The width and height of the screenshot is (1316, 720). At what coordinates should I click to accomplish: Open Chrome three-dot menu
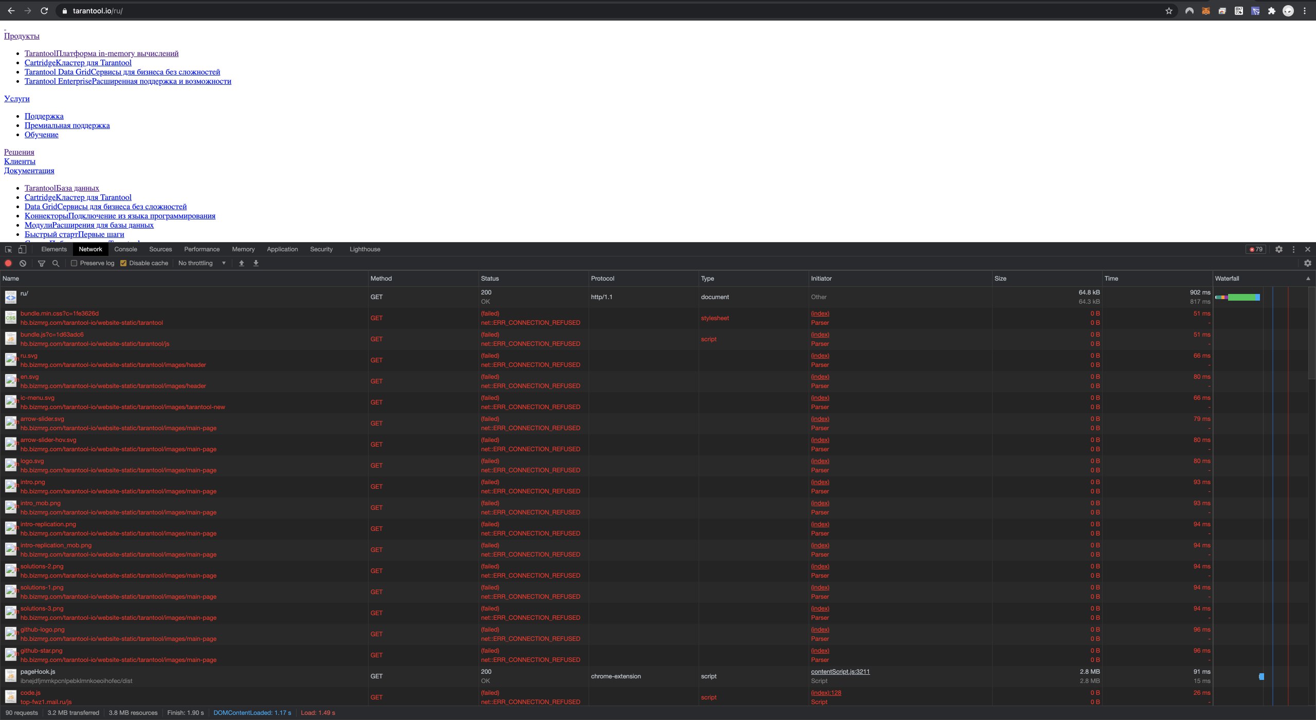[x=1305, y=11]
